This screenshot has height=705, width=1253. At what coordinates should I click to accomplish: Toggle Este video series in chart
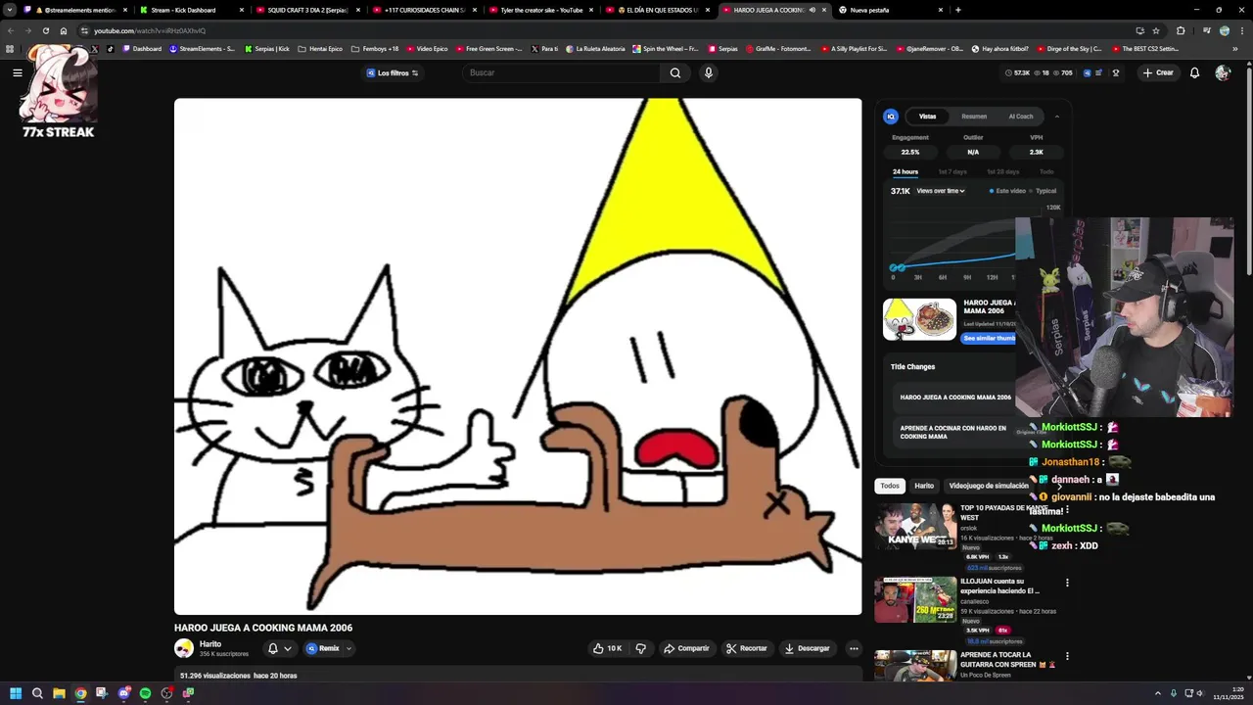pos(1007,191)
